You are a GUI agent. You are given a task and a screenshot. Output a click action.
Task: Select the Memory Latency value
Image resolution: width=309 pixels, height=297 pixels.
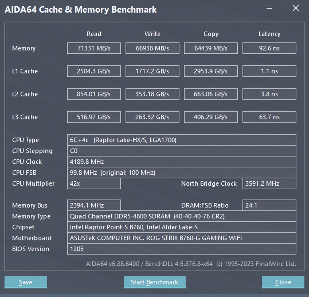coord(269,48)
